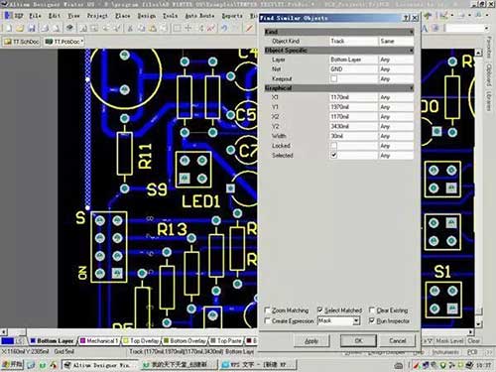Select the Top Paste layer tab
The height and width of the screenshot is (372, 496).
click(x=226, y=340)
